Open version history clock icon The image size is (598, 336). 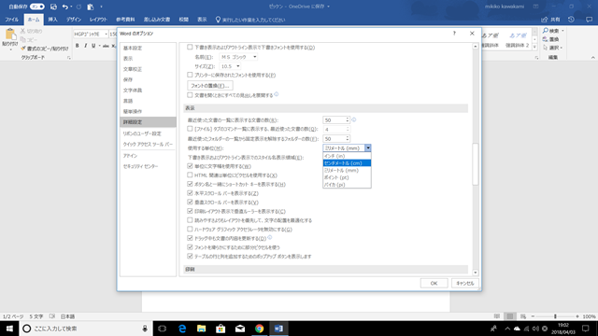[571, 19]
